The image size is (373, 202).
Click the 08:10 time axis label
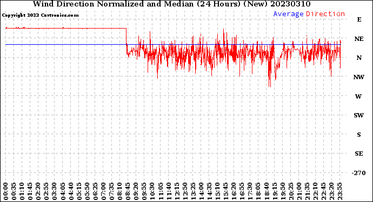click(x=119, y=191)
